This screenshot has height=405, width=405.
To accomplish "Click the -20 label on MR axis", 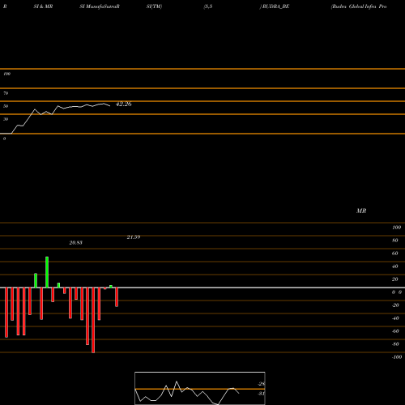I will click(x=395, y=305).
